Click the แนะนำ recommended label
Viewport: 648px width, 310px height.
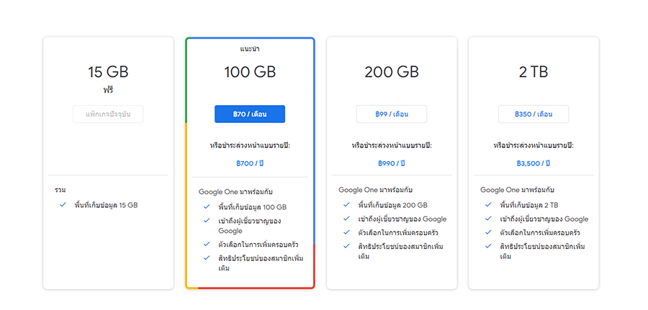click(250, 49)
